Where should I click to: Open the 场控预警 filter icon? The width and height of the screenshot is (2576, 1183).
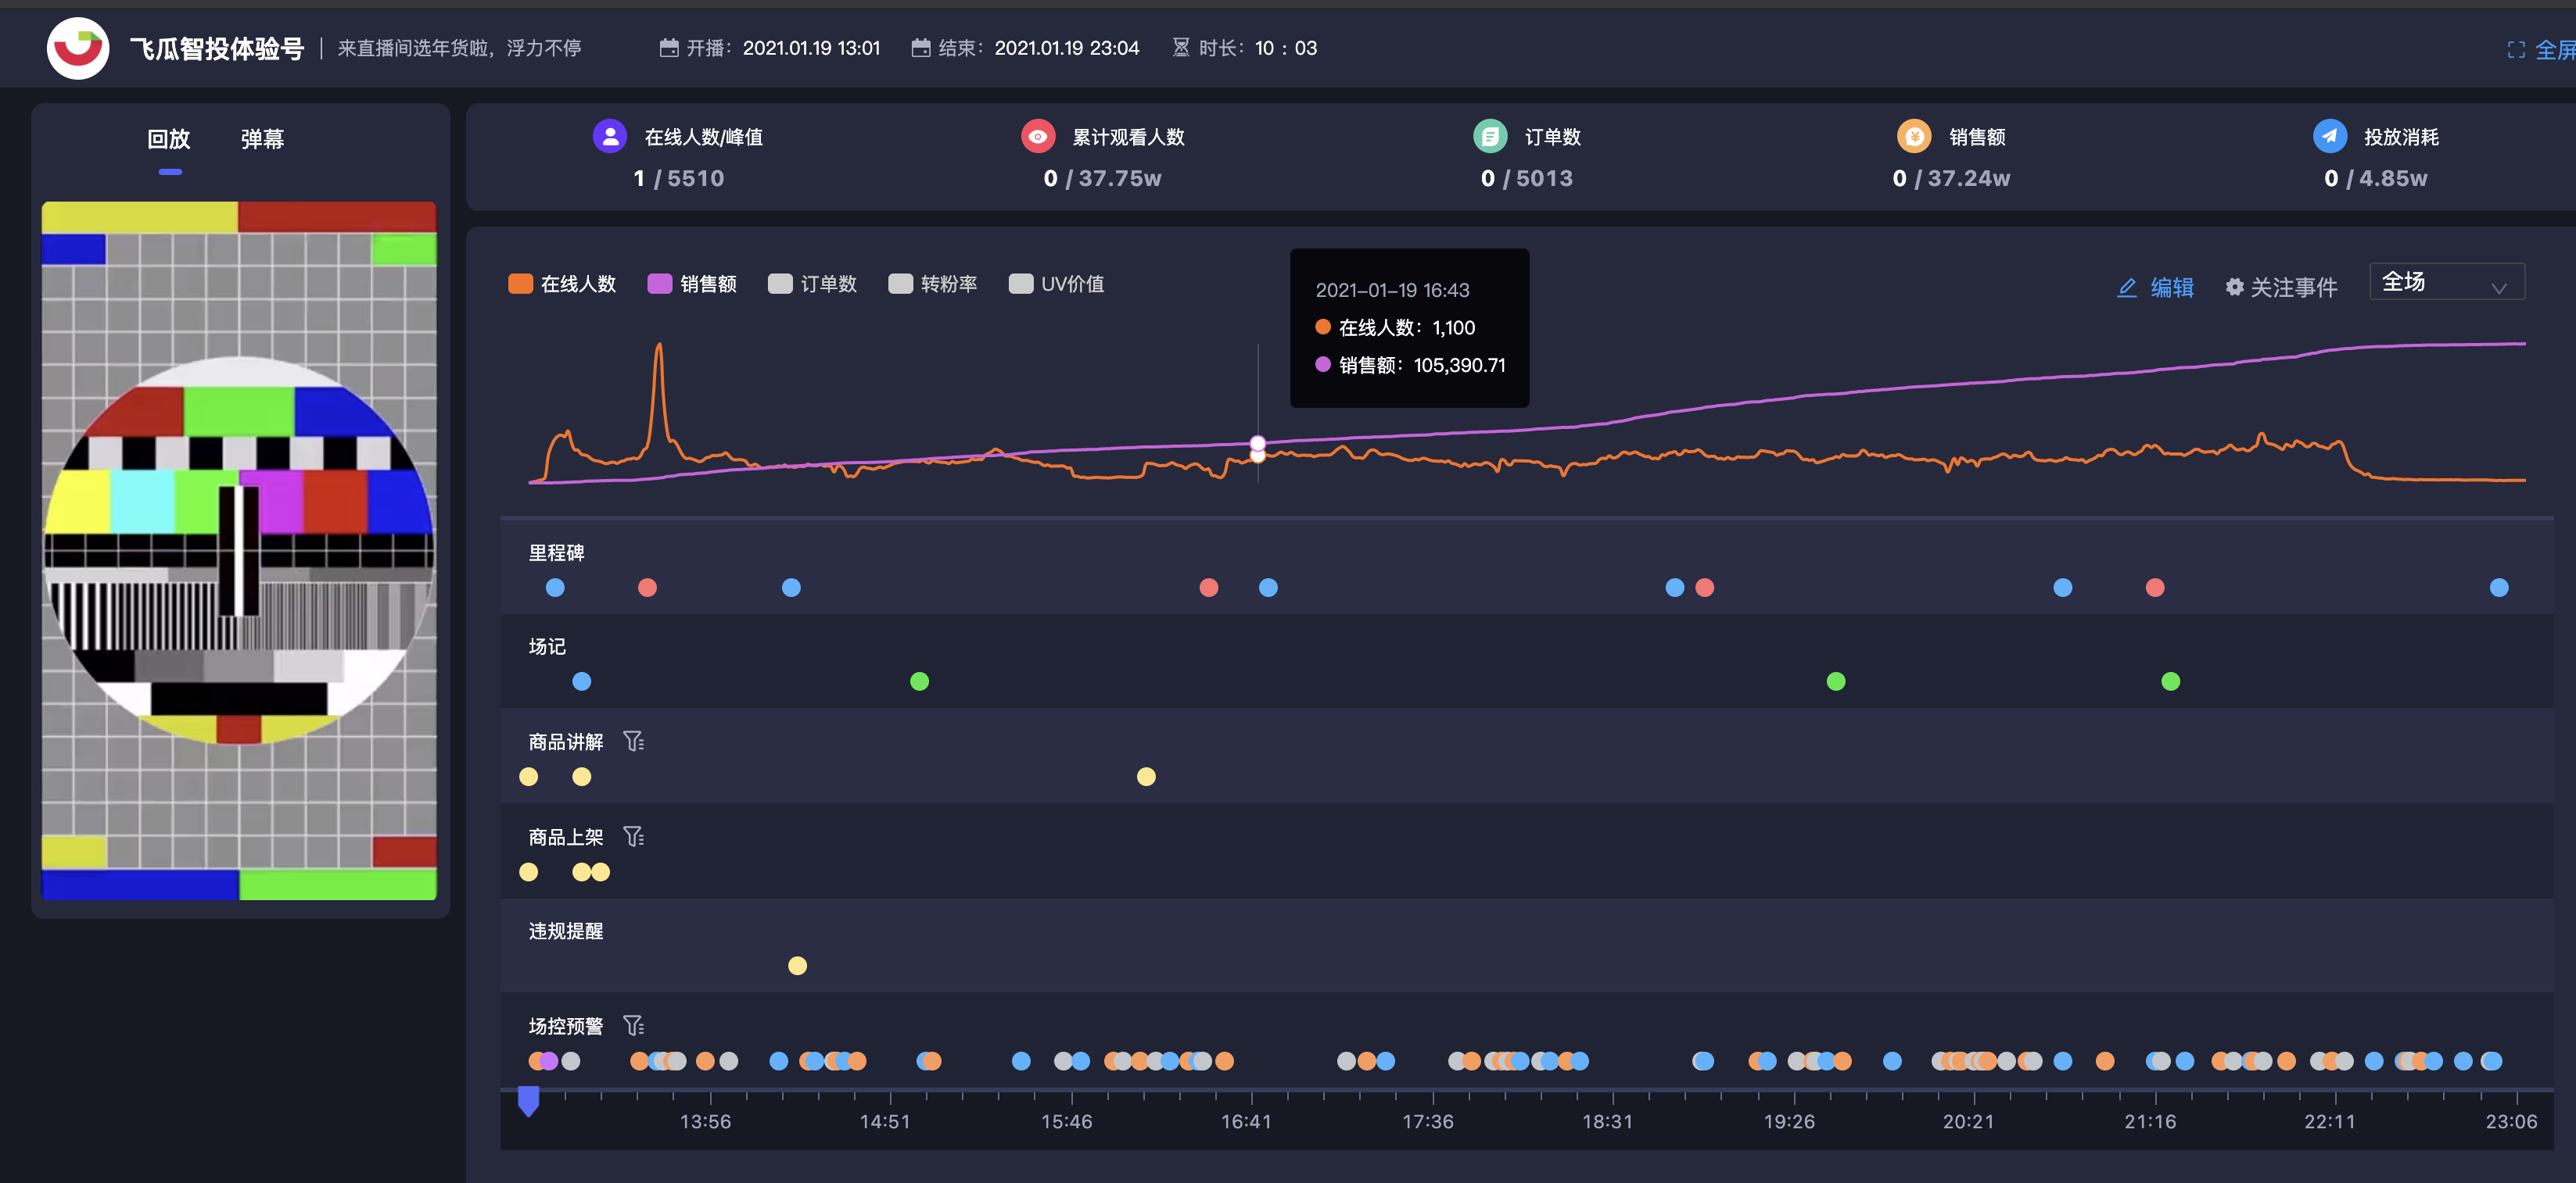[633, 1025]
